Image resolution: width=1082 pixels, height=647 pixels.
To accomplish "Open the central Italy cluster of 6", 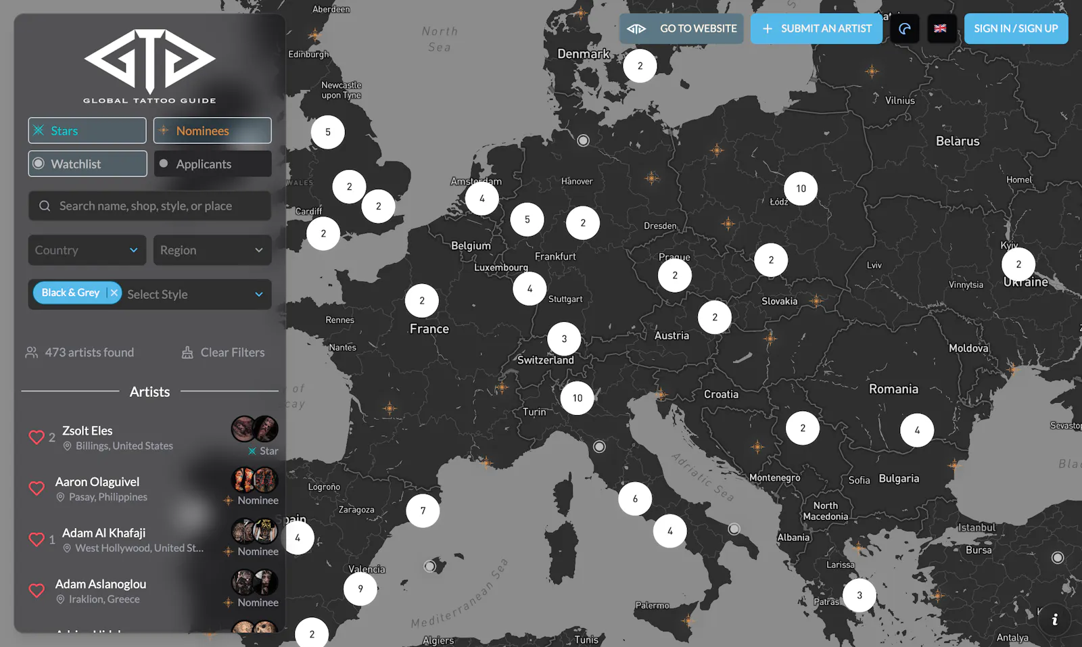I will 635,499.
